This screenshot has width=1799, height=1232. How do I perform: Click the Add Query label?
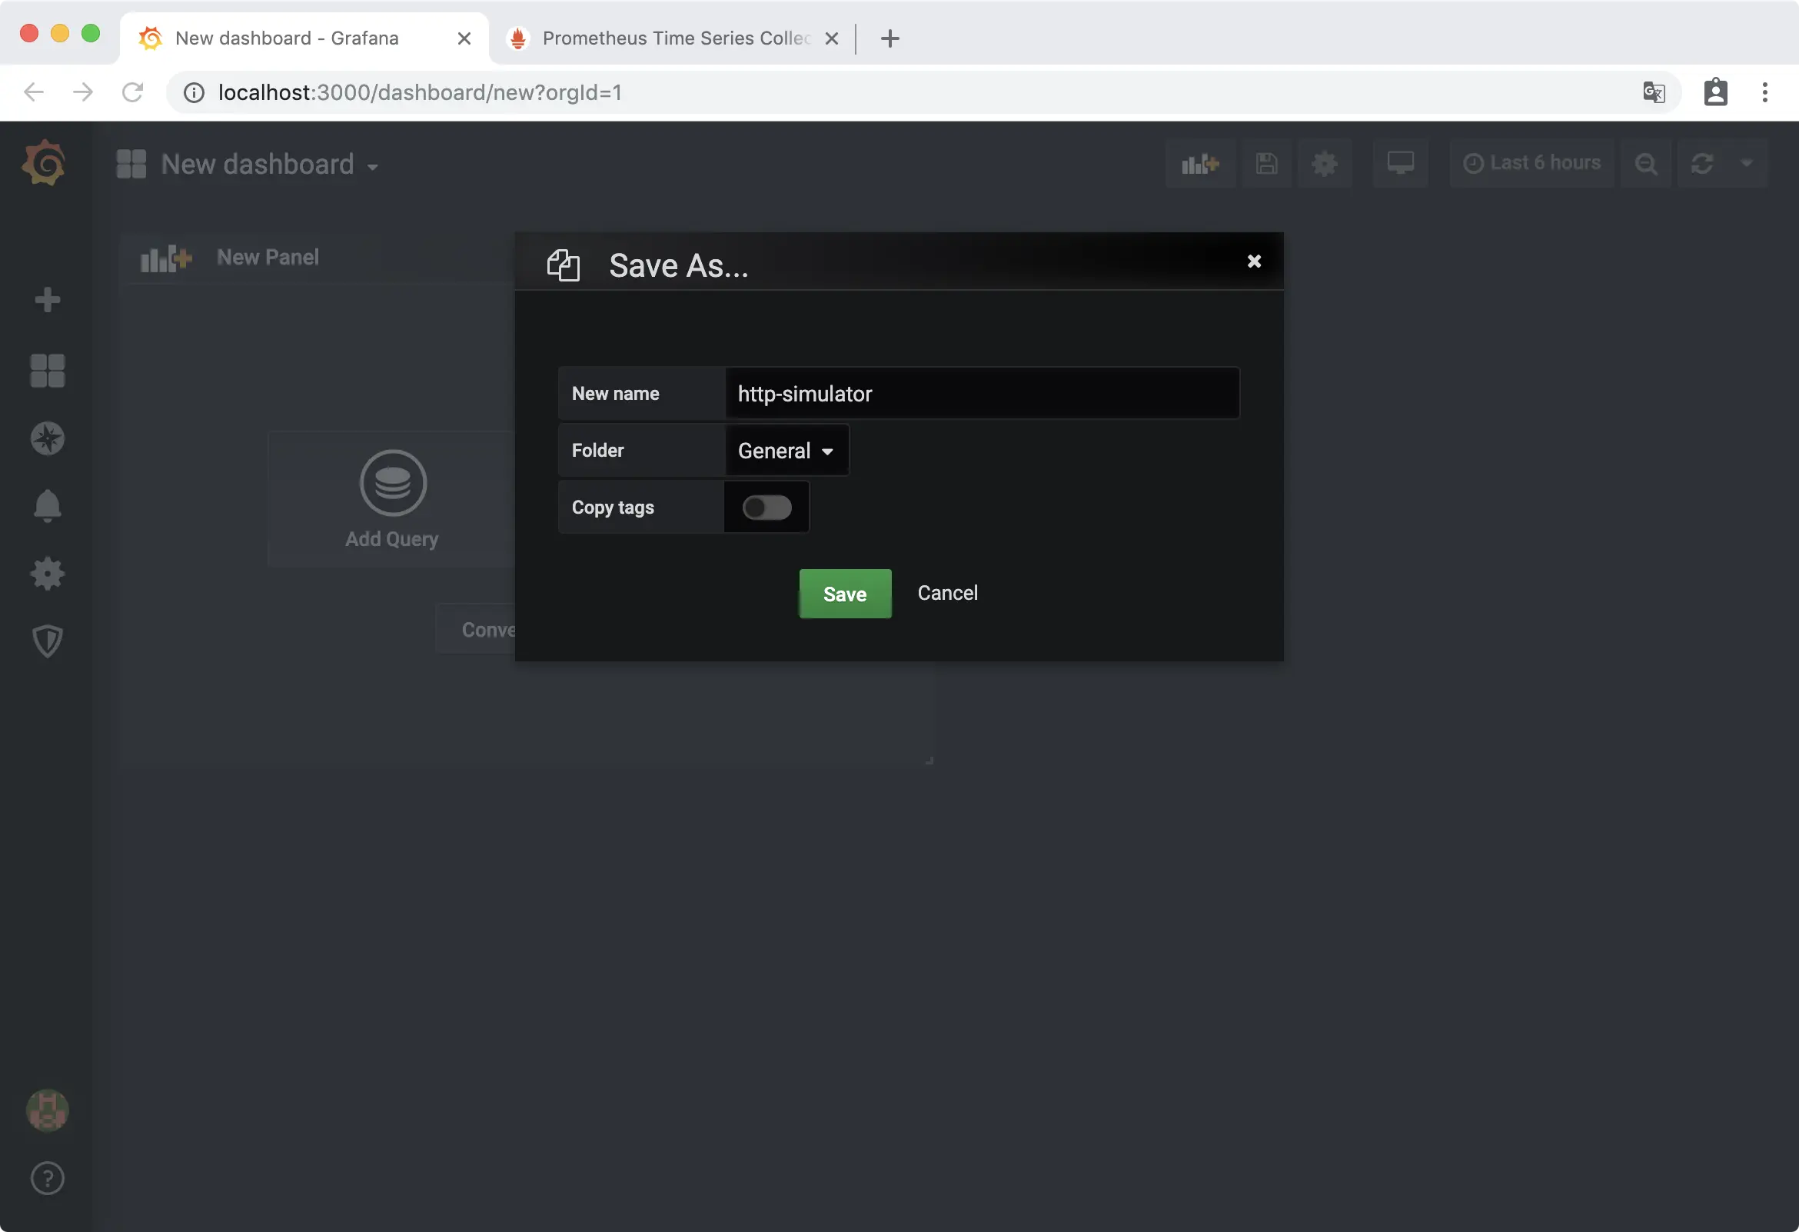[391, 539]
